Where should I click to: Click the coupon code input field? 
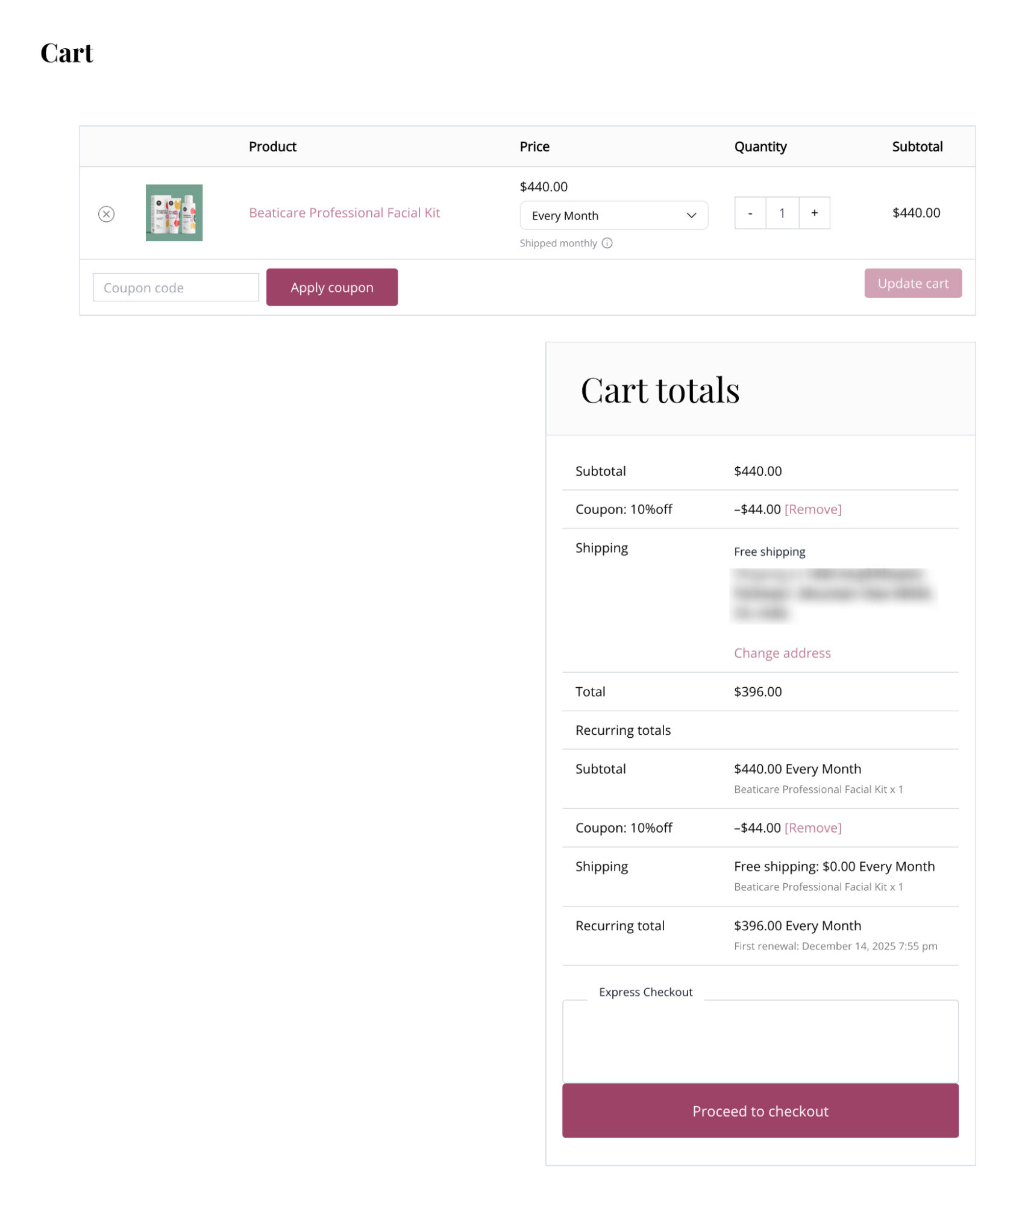pos(175,288)
